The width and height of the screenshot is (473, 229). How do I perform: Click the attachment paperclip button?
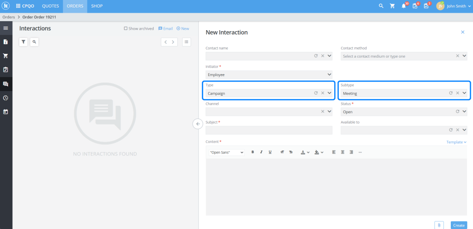point(439,225)
